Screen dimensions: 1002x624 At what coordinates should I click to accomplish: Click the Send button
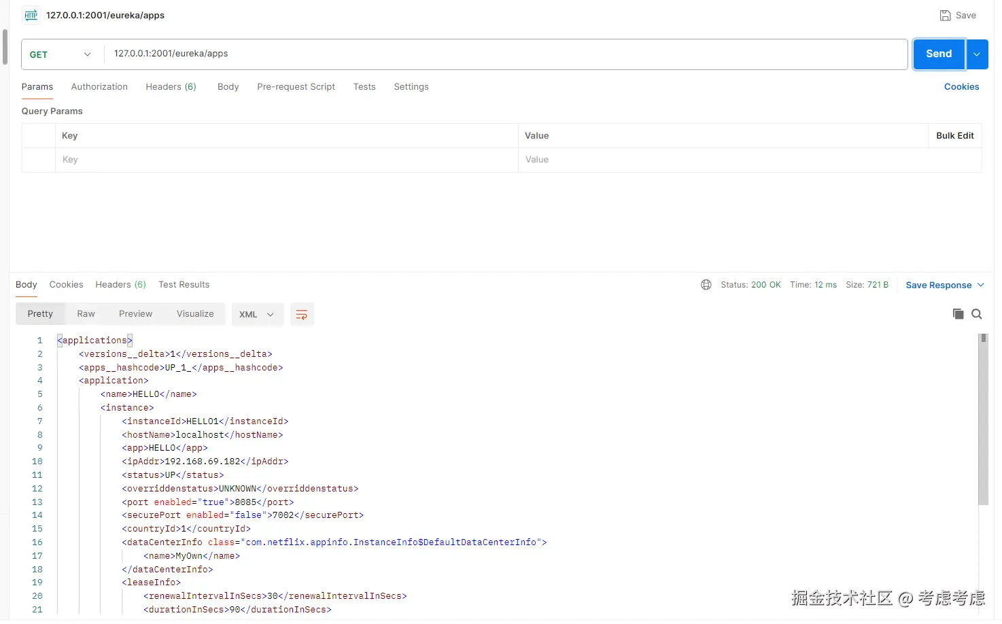[939, 54]
